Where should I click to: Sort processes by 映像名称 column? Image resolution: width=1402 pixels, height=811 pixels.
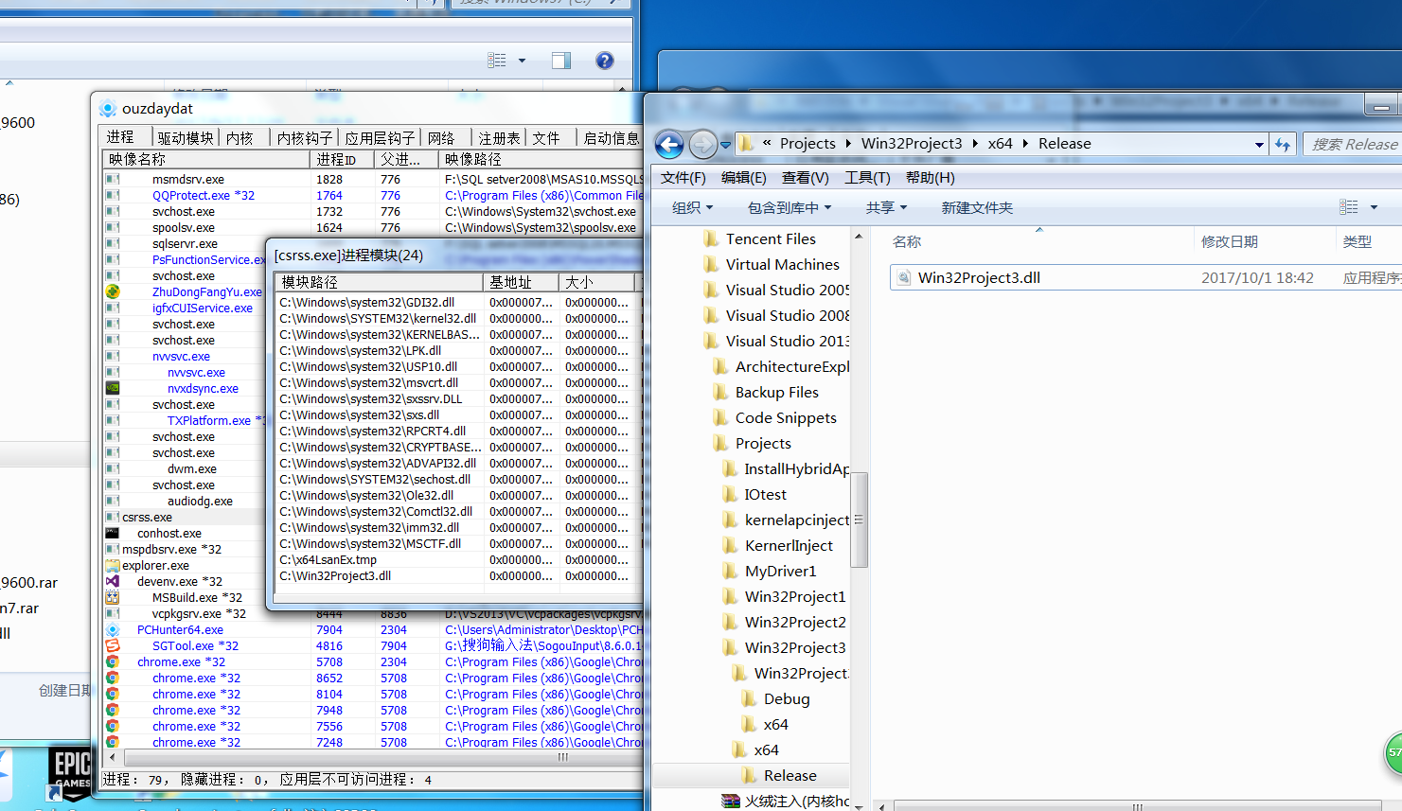(206, 160)
